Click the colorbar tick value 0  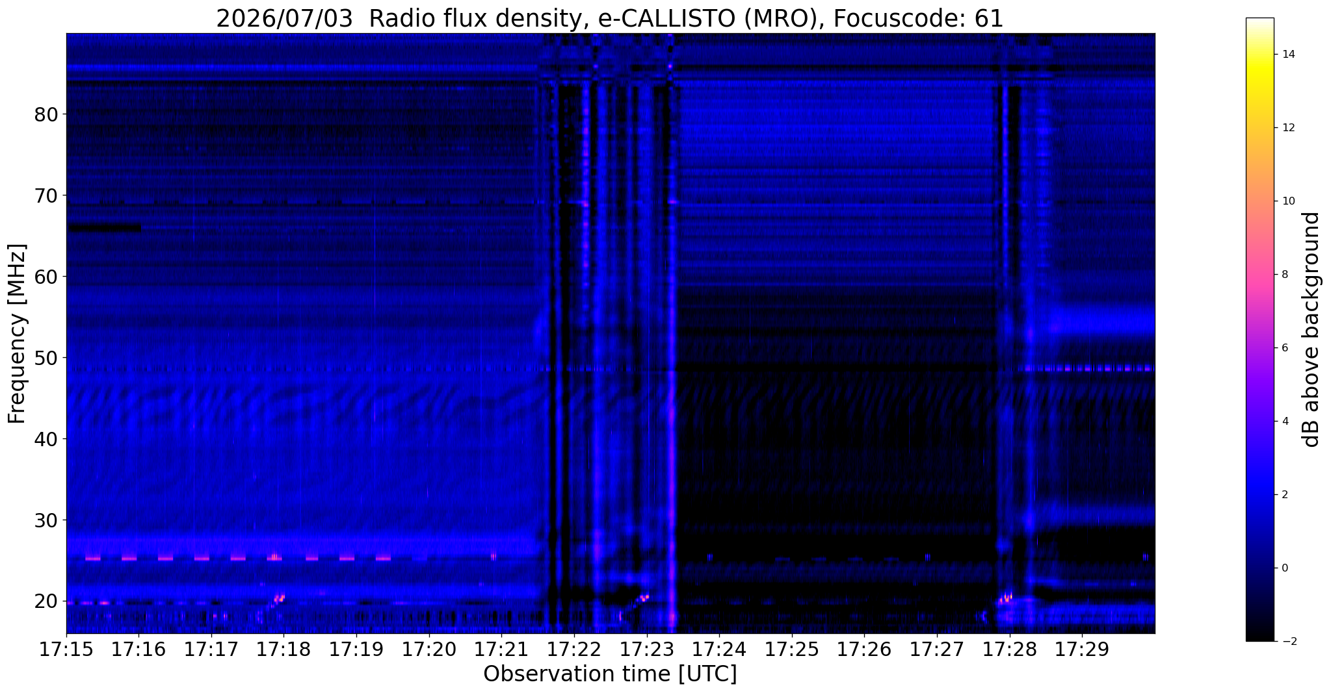pyautogui.click(x=1284, y=568)
